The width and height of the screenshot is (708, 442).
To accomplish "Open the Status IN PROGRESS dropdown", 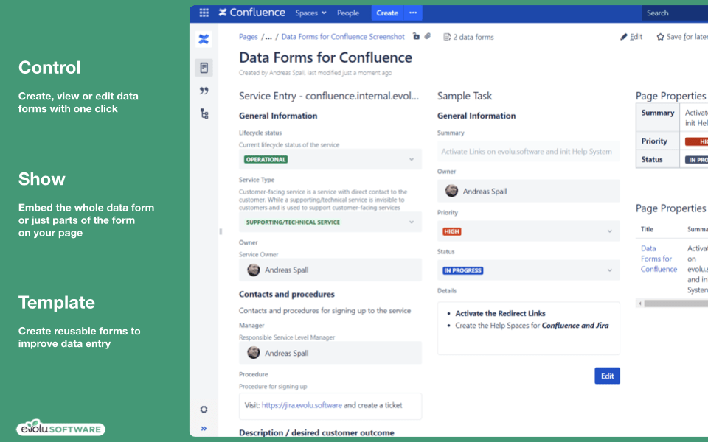I will click(528, 270).
